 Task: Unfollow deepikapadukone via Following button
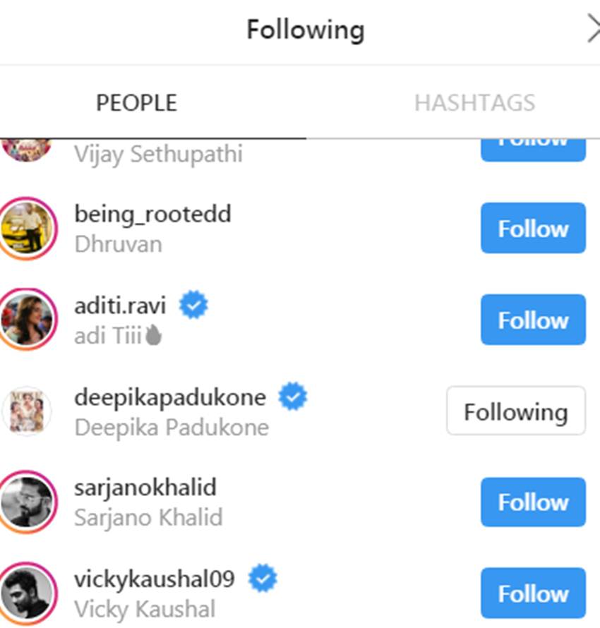point(516,411)
